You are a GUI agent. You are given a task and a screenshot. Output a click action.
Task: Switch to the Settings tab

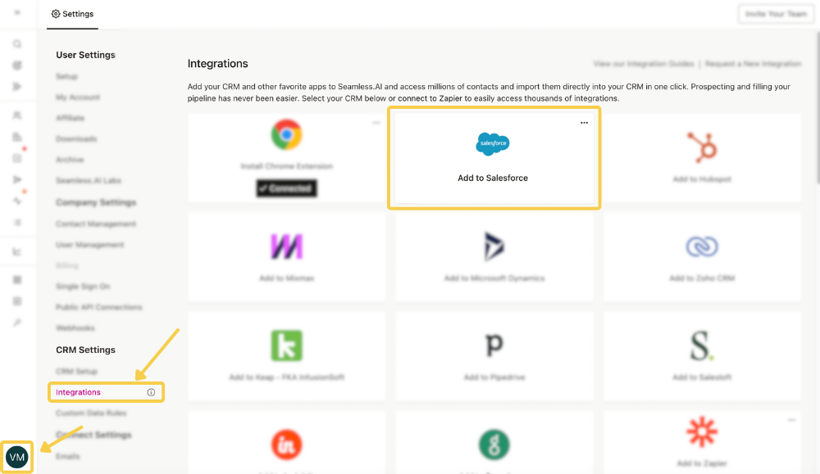click(71, 14)
